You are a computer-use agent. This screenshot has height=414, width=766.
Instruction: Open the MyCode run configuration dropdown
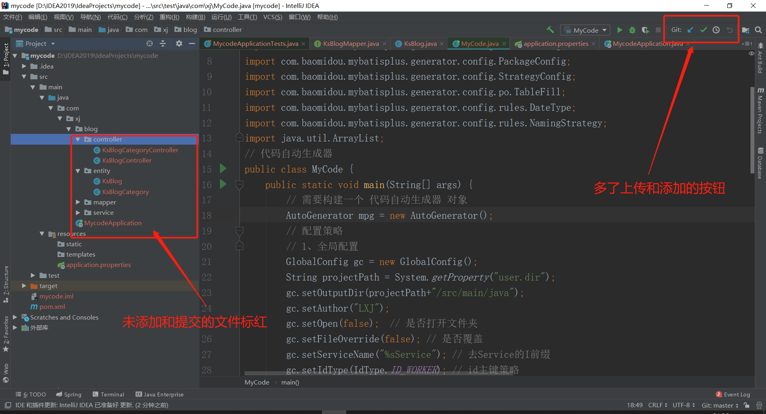coord(586,30)
